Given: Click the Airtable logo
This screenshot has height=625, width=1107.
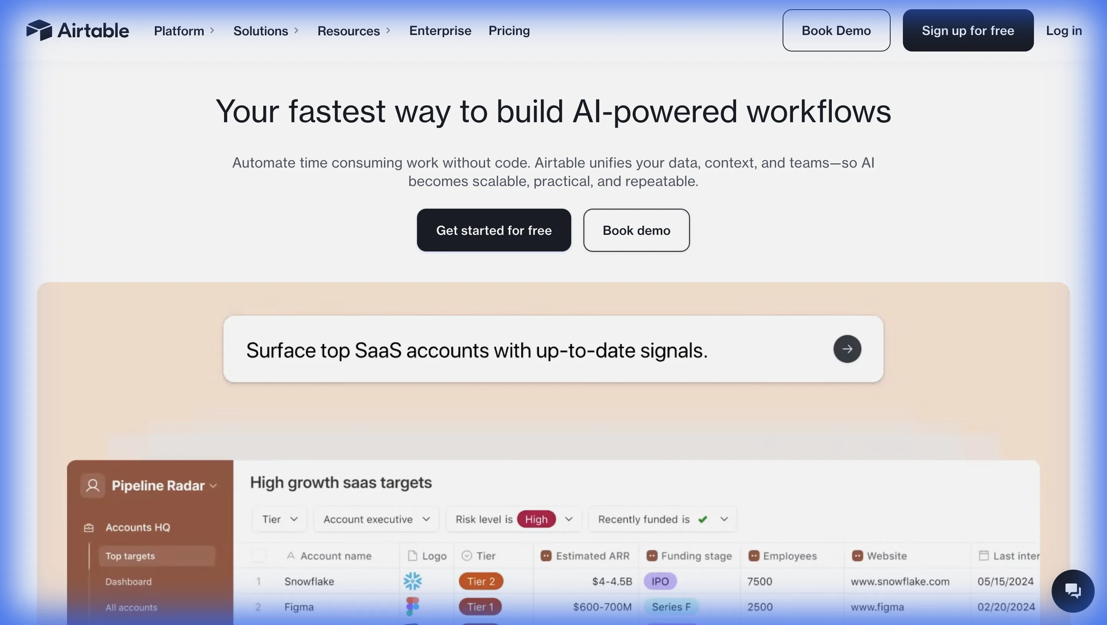Looking at the screenshot, I should 78,30.
